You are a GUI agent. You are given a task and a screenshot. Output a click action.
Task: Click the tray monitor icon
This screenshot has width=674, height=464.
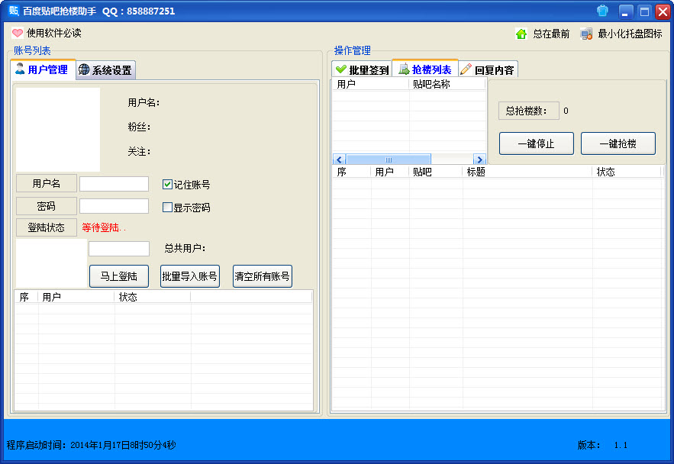586,34
